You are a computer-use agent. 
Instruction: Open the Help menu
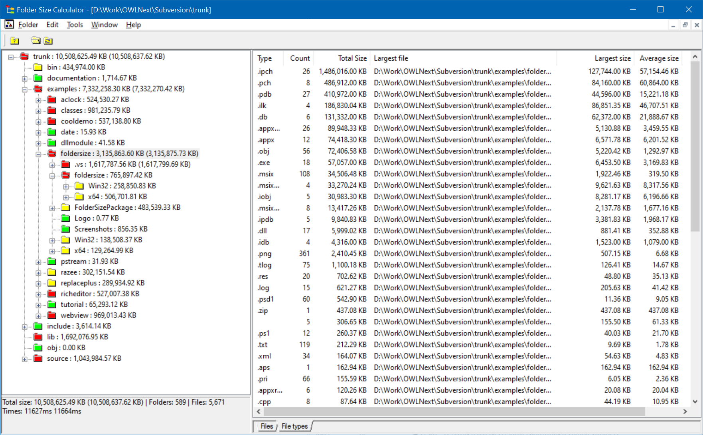133,25
